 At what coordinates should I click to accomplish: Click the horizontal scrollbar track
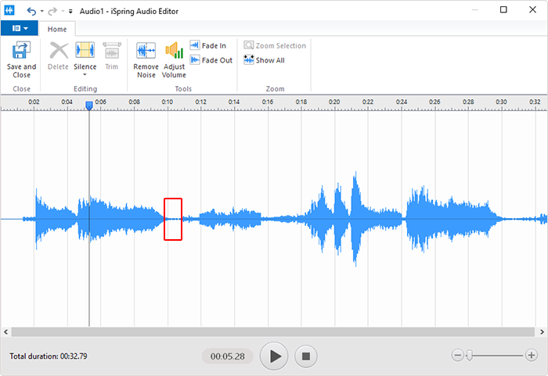(273, 331)
